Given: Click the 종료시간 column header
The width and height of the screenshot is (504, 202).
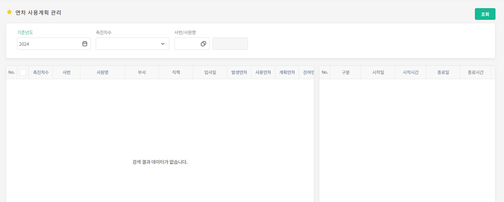Looking at the screenshot, I should click(x=475, y=73).
